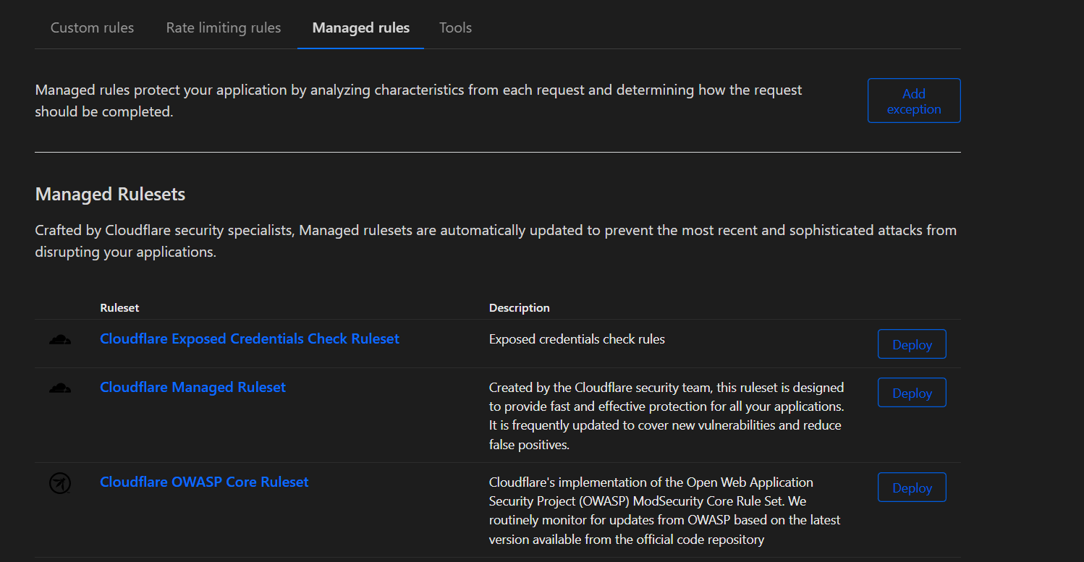The width and height of the screenshot is (1084, 562).
Task: Open the Cloudflare OWASP Core Ruleset link
Action: [x=204, y=482]
